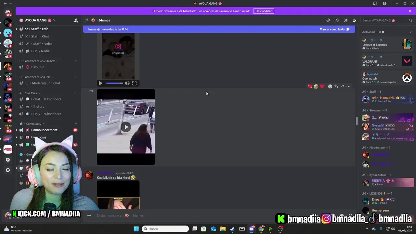
Task: React with laughing emoji
Action: coord(316,86)
